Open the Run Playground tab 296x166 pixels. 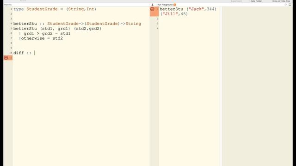pyautogui.click(x=165, y=5)
